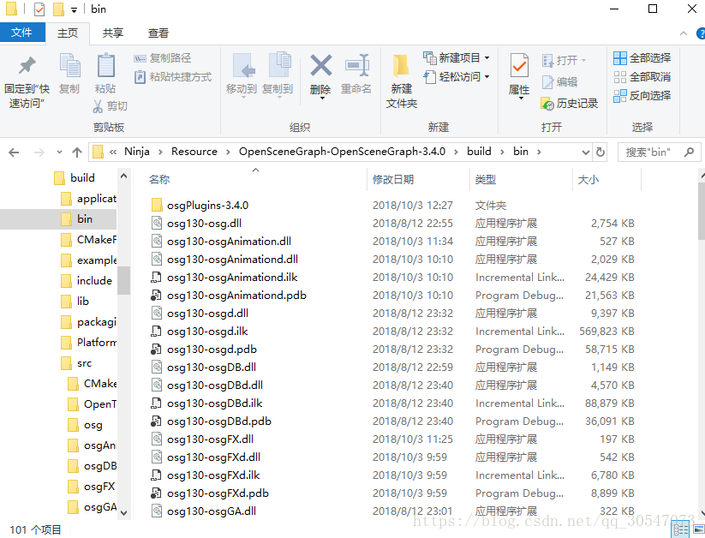This screenshot has height=538, width=705.
Task: Click OpenSceneGraph-OpenSceneGraph-3.4.0 breadcrumb
Action: pos(342,152)
